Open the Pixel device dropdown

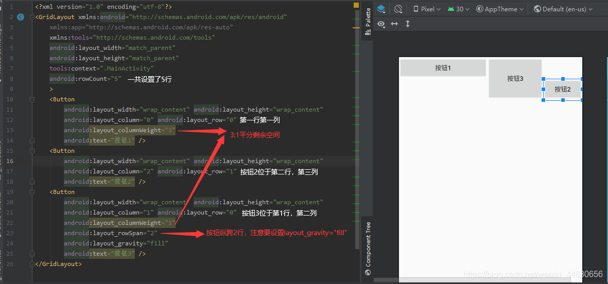[x=427, y=9]
